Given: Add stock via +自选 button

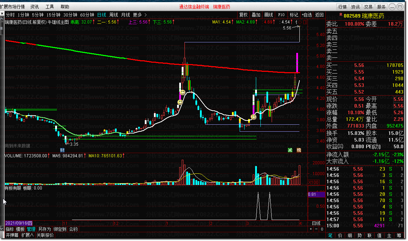Looking at the screenshot, I should [307, 15].
